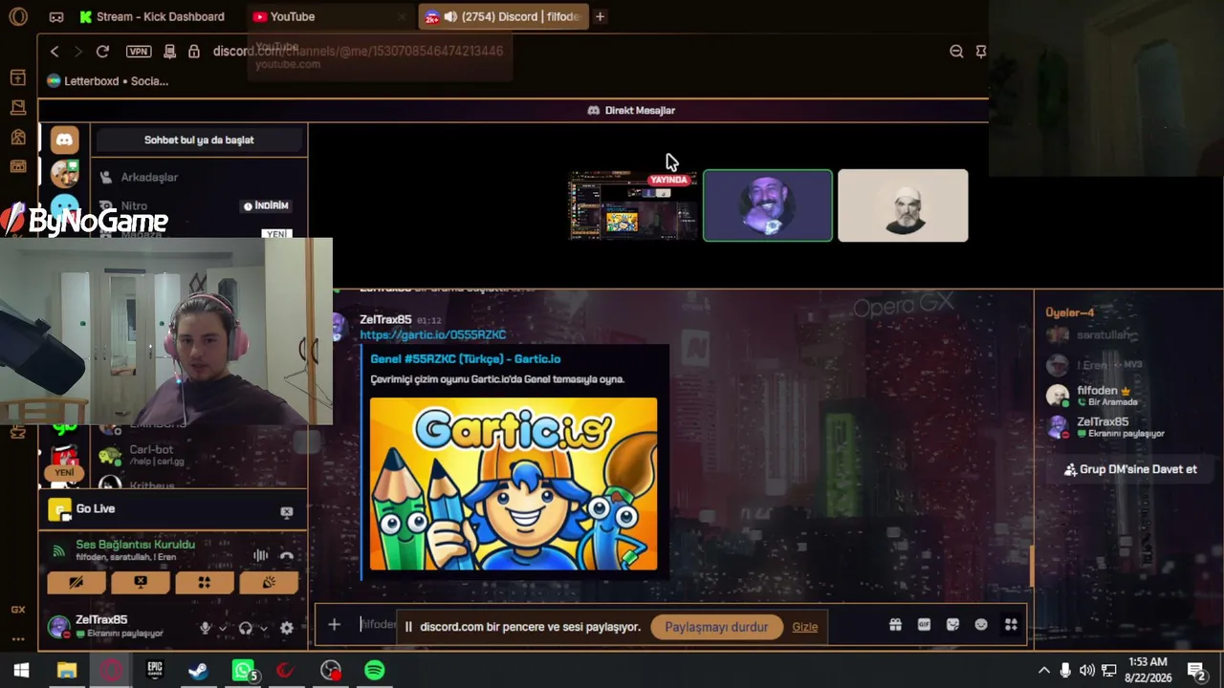
Task: Open 'Ses Bağlantısı Kuruldu' connection details
Action: pos(136,544)
